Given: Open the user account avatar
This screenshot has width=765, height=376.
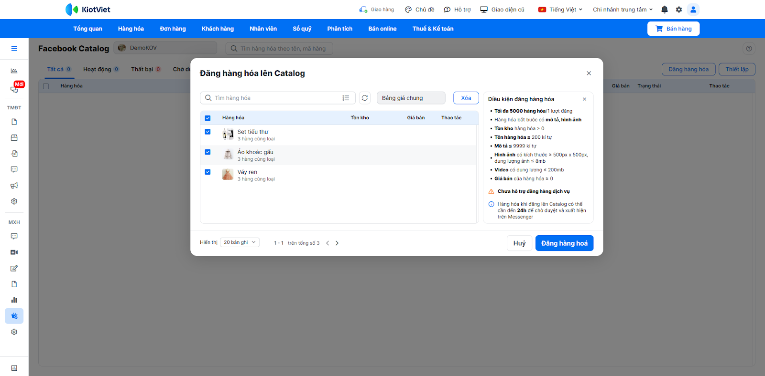Looking at the screenshot, I should pyautogui.click(x=693, y=10).
